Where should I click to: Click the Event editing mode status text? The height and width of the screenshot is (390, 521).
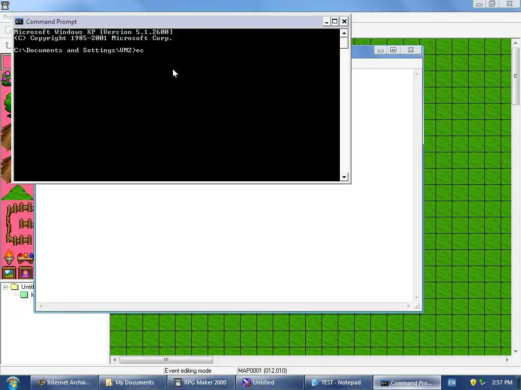188,371
